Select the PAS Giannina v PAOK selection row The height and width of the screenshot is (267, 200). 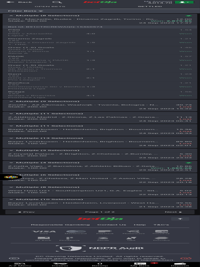point(100,59)
